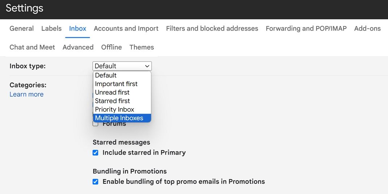Screen dimensions: 388x194
Task: Choose Default from inbox type list
Action: (x=106, y=75)
